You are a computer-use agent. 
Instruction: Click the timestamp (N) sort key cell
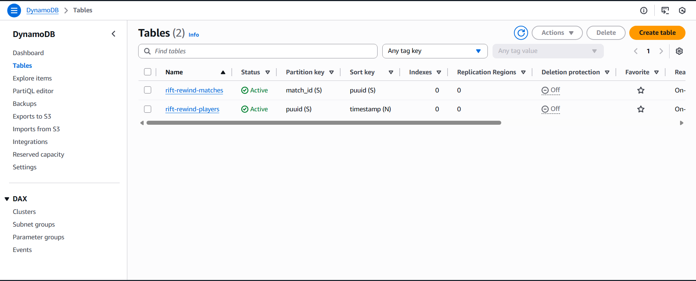[x=370, y=109]
